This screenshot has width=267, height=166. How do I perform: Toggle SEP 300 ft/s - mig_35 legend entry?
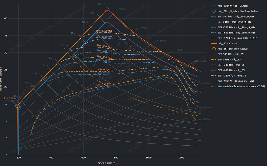tap(227, 54)
